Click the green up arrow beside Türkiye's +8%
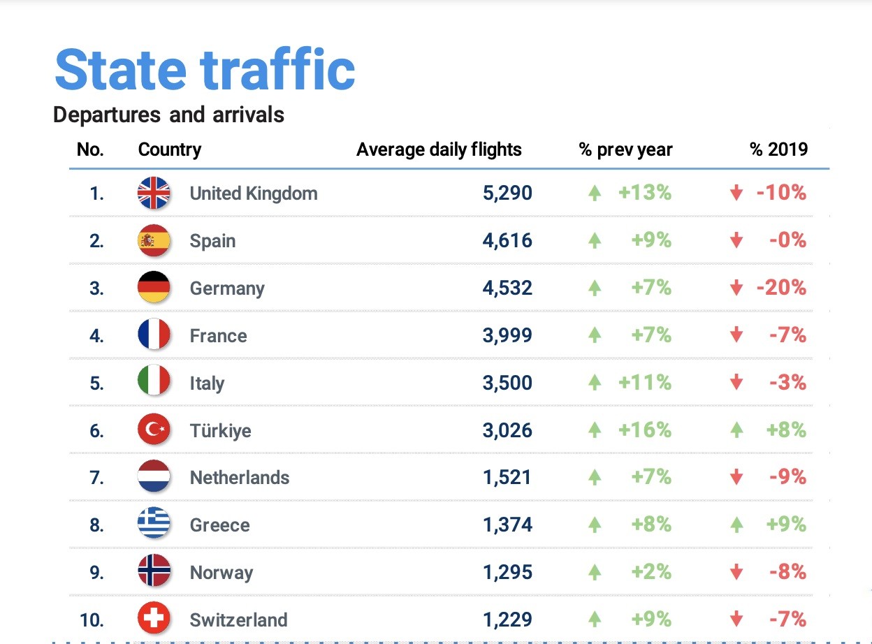Image resolution: width=872 pixels, height=644 pixels. pyautogui.click(x=736, y=431)
